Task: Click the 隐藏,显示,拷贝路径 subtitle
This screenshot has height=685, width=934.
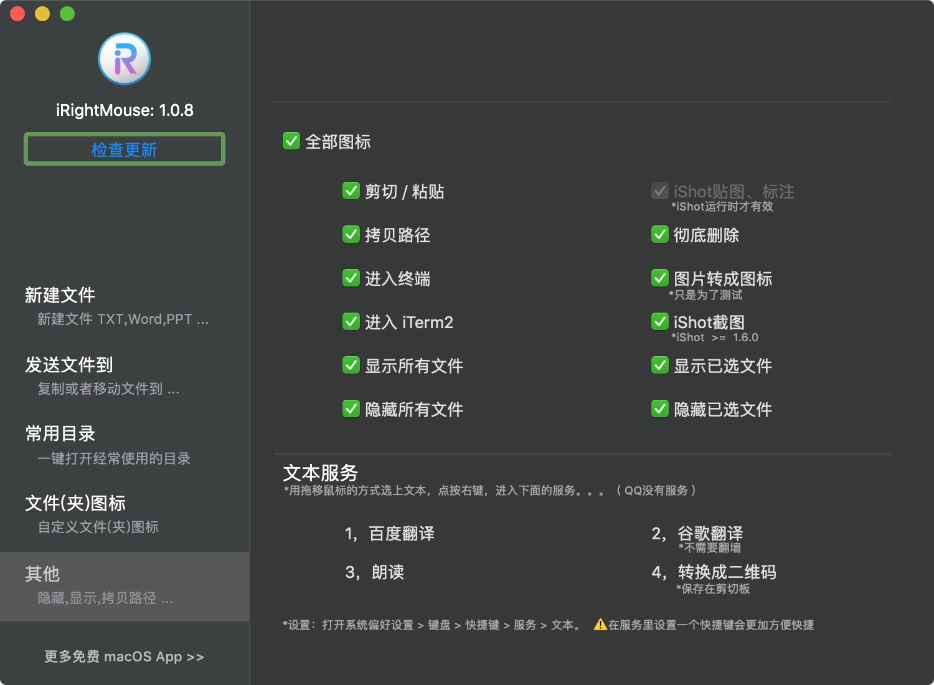Action: click(105, 598)
